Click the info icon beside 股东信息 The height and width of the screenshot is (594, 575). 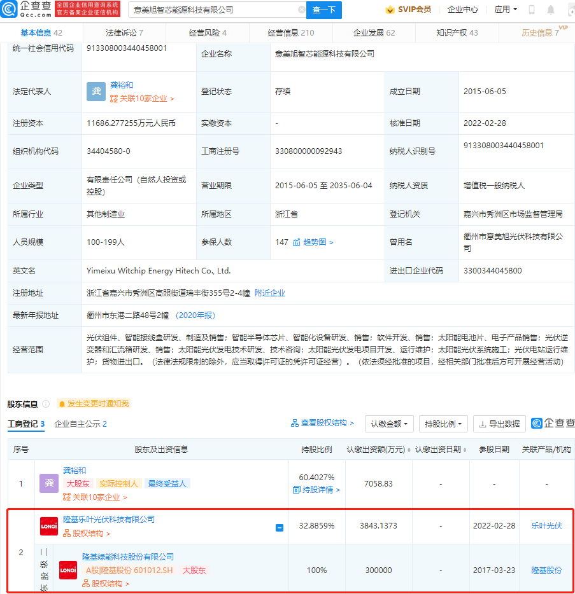pos(46,404)
